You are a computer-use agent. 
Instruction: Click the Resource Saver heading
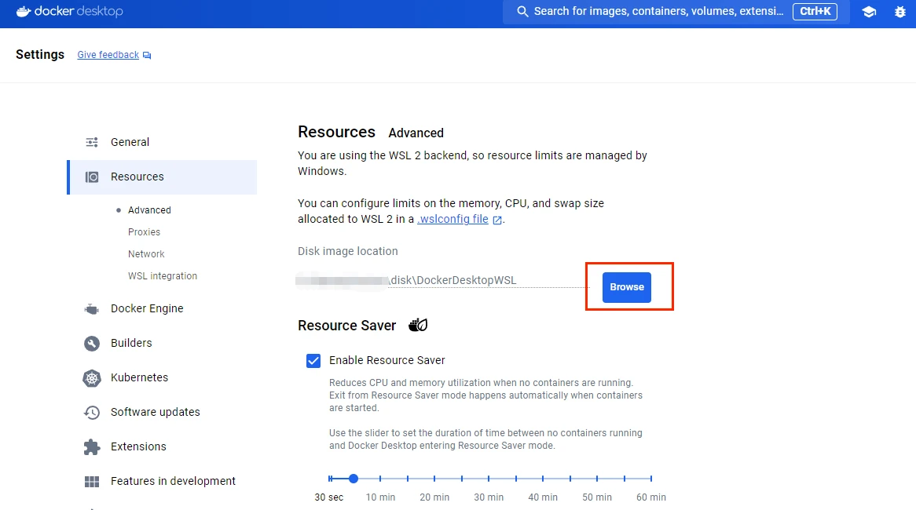point(347,326)
